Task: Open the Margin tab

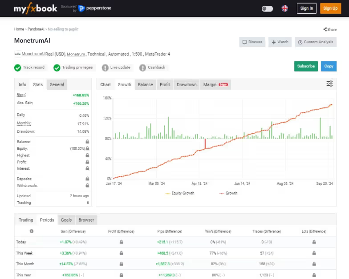Action: 215,84
